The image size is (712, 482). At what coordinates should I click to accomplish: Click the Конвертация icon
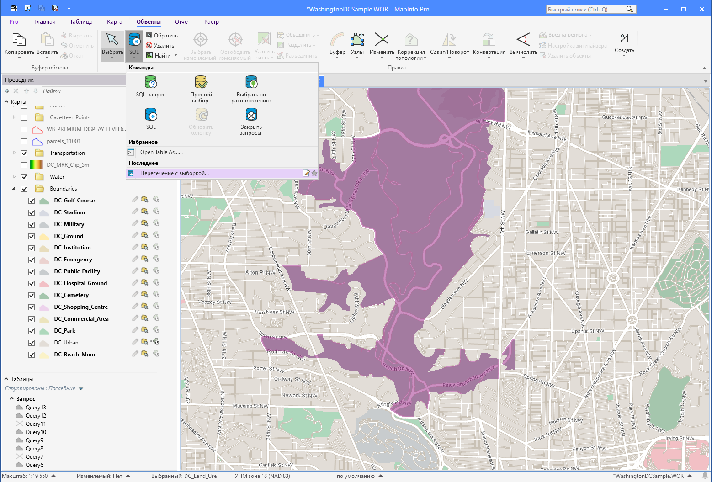pyautogui.click(x=489, y=40)
